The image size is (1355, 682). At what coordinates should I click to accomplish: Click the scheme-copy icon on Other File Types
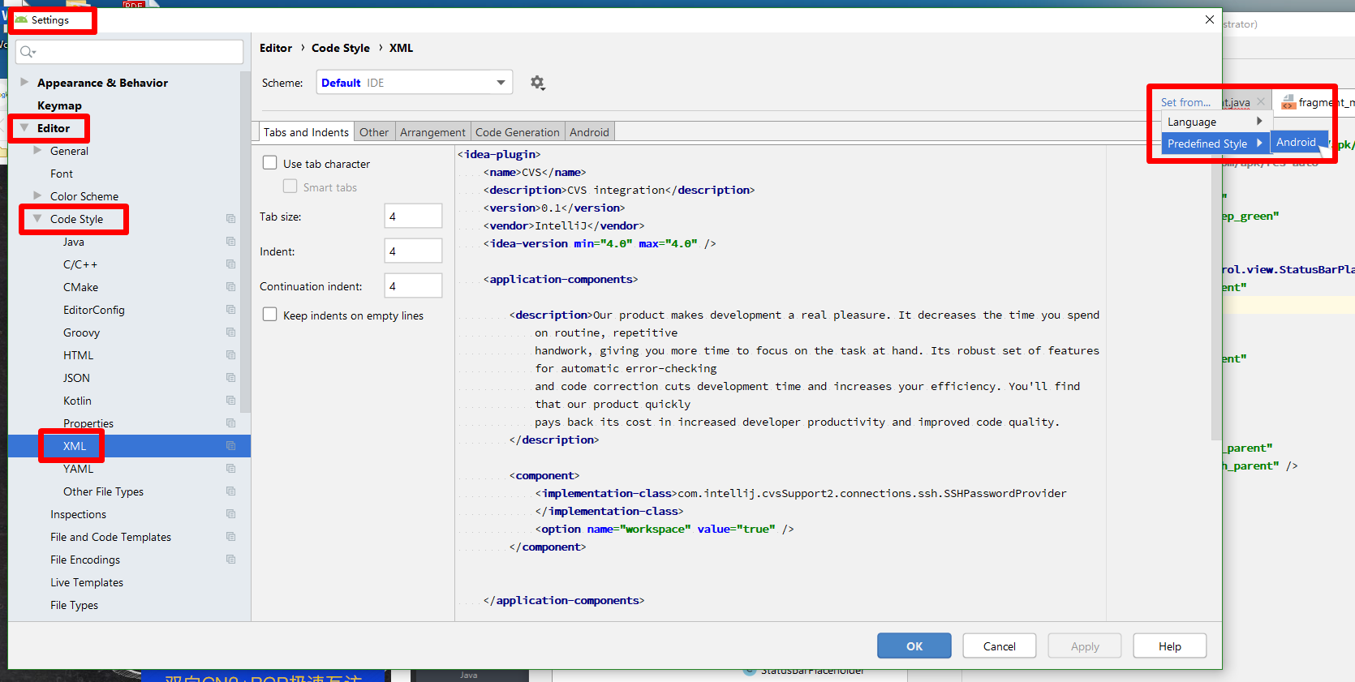(x=230, y=491)
